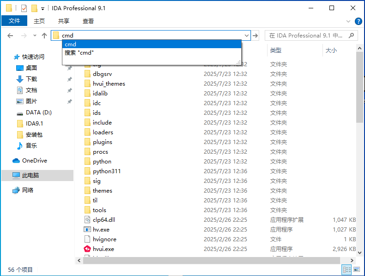The image size is (365, 276).
Task: Switch to the 查看 ribbon tab
Action: (x=88, y=21)
